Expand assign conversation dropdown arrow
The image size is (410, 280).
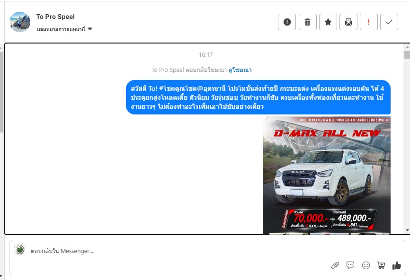point(90,29)
